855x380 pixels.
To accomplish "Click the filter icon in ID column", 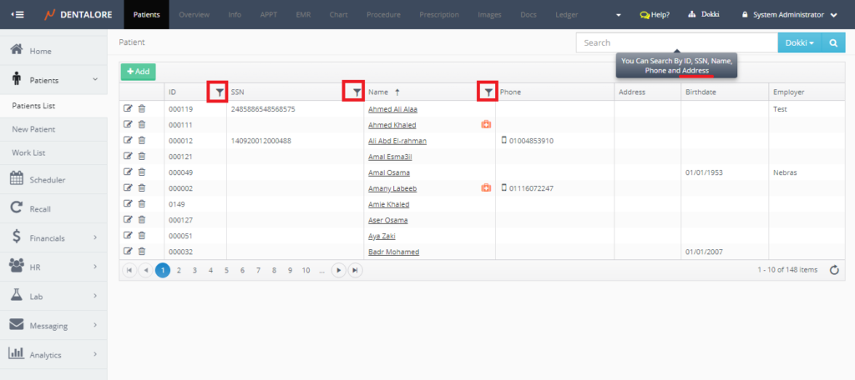I will coord(217,92).
